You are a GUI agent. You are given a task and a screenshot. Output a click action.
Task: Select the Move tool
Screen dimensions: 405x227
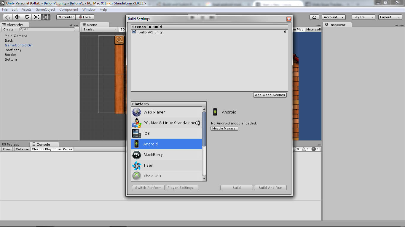pyautogui.click(x=17, y=17)
